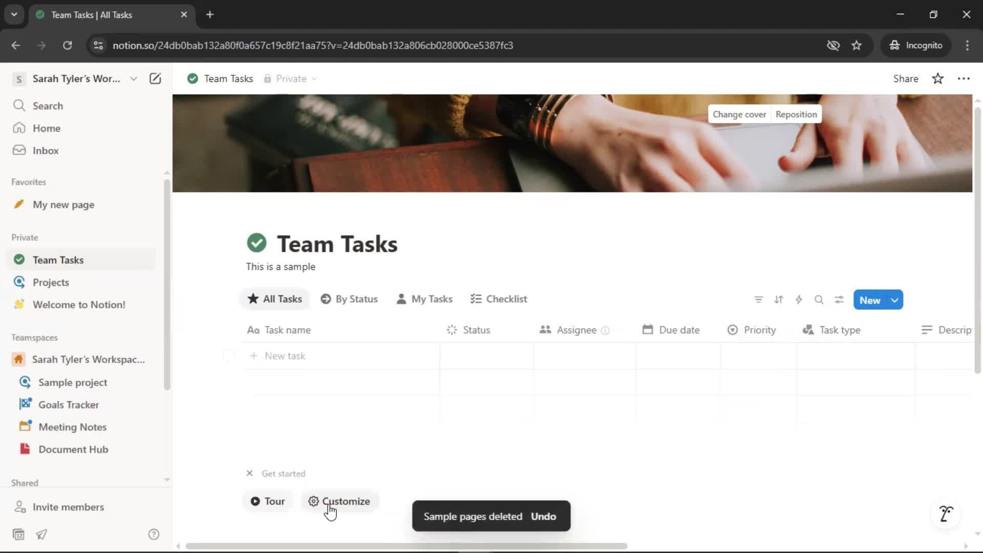Dismiss the Get started section
983x553 pixels.
pos(249,473)
